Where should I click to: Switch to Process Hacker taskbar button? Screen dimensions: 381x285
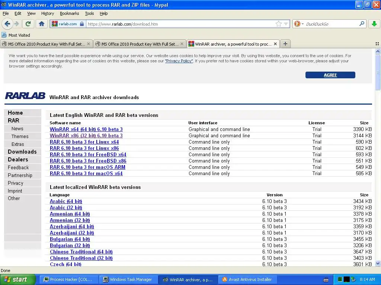pos(69,279)
